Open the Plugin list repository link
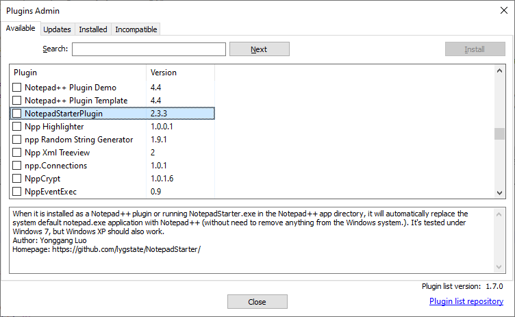The height and width of the screenshot is (317, 515). pyautogui.click(x=466, y=301)
